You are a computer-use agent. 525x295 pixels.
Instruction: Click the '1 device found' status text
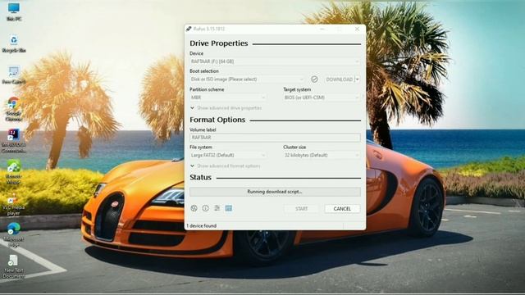(201, 226)
